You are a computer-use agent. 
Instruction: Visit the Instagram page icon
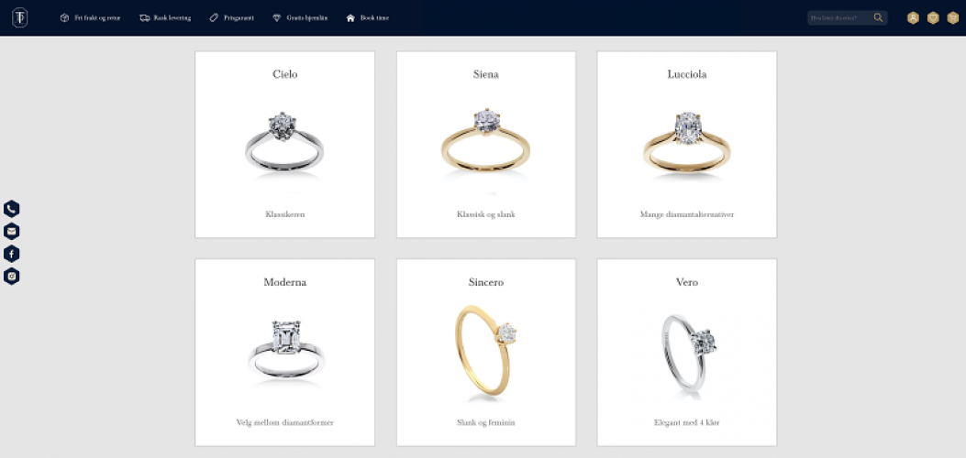click(12, 276)
